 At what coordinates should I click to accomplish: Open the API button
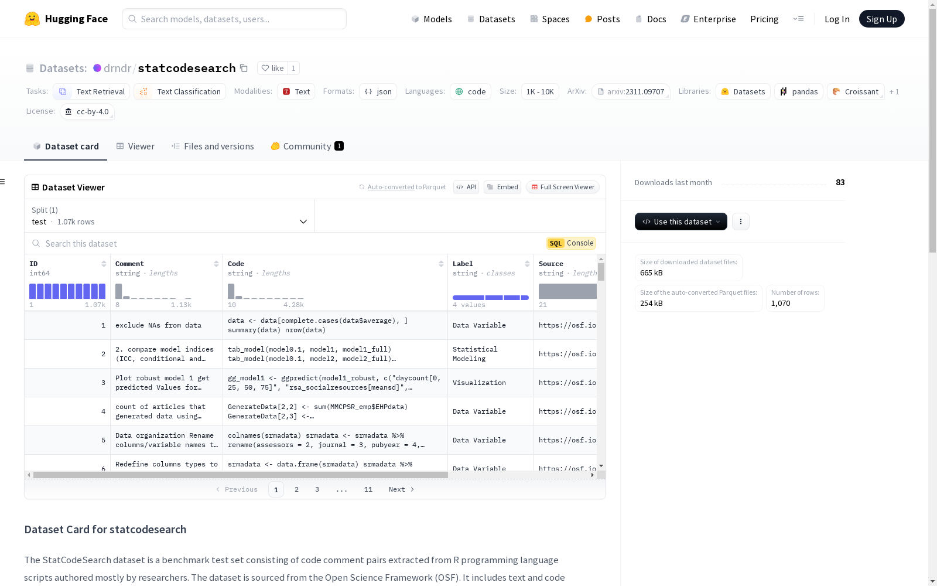(466, 187)
